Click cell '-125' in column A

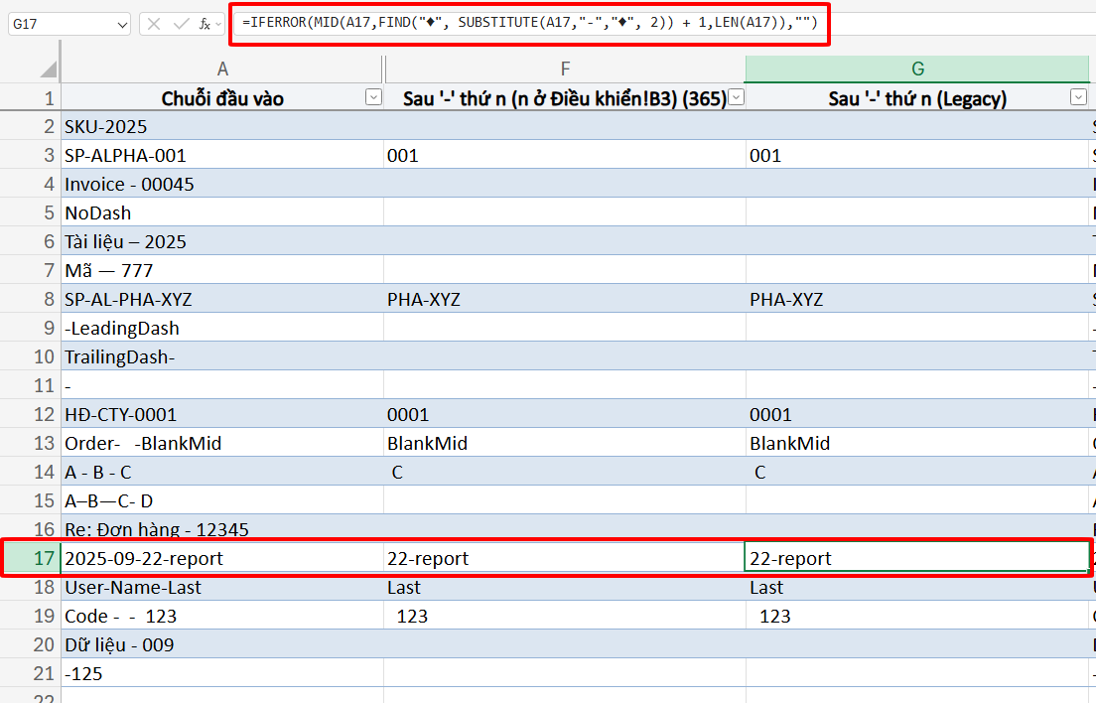coord(222,673)
